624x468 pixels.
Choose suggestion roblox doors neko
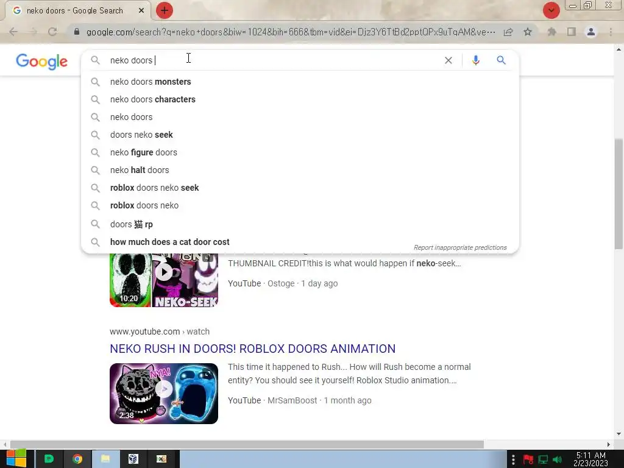tap(300, 205)
